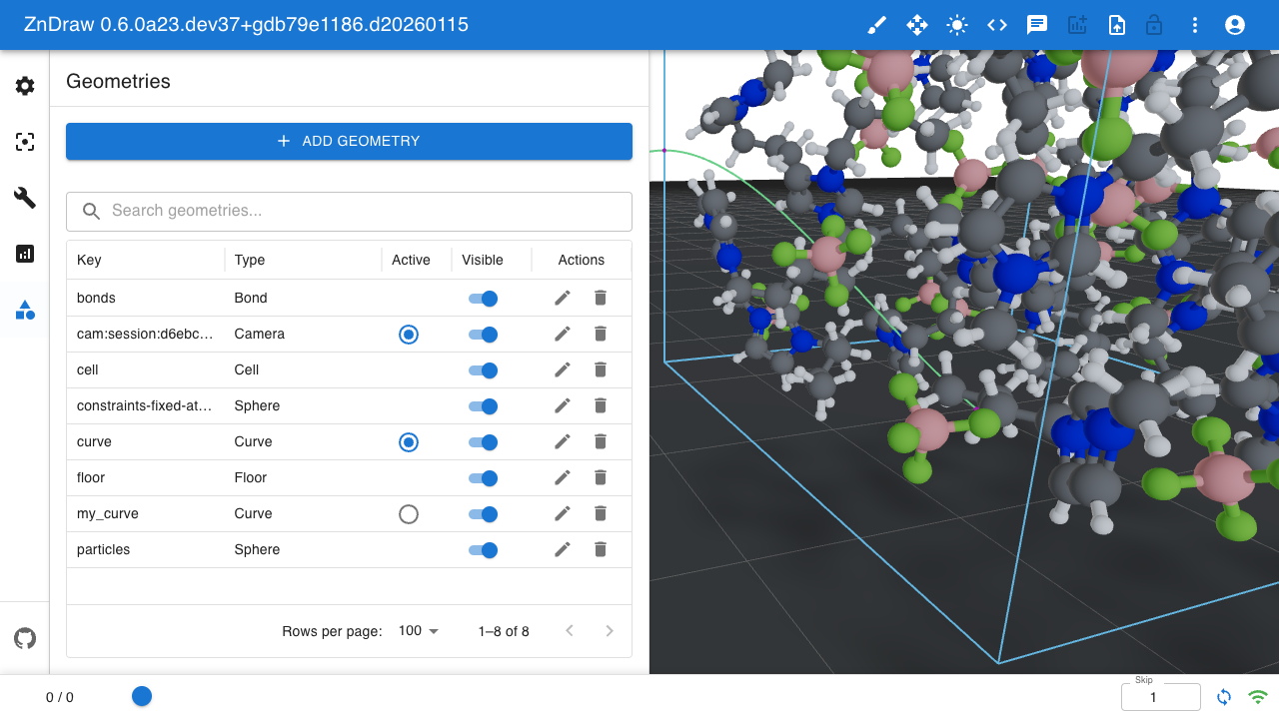Click the Skip value input field

click(1161, 697)
